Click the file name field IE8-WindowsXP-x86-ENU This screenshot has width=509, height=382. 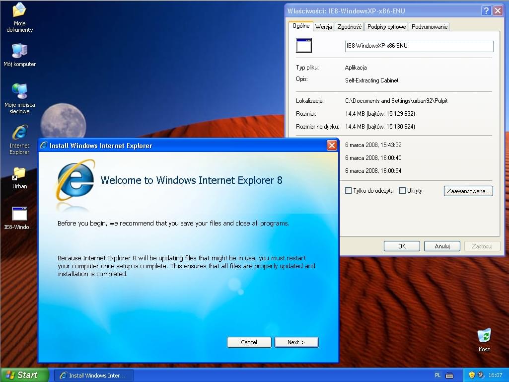point(419,46)
